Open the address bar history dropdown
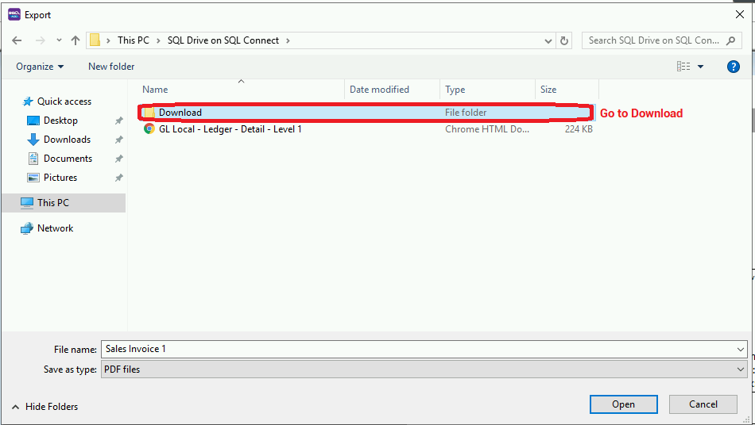The image size is (755, 425). click(548, 40)
